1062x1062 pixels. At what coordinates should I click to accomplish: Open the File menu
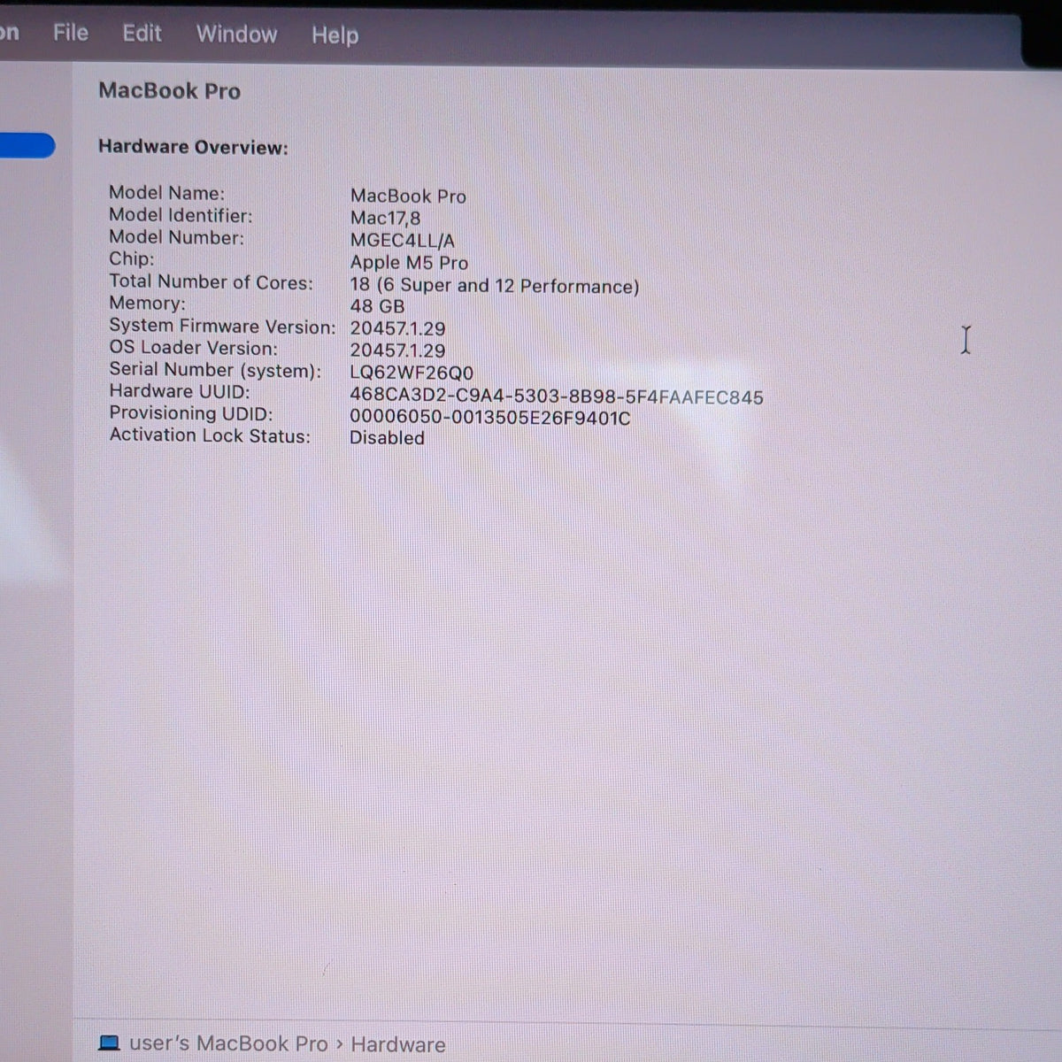tap(71, 33)
